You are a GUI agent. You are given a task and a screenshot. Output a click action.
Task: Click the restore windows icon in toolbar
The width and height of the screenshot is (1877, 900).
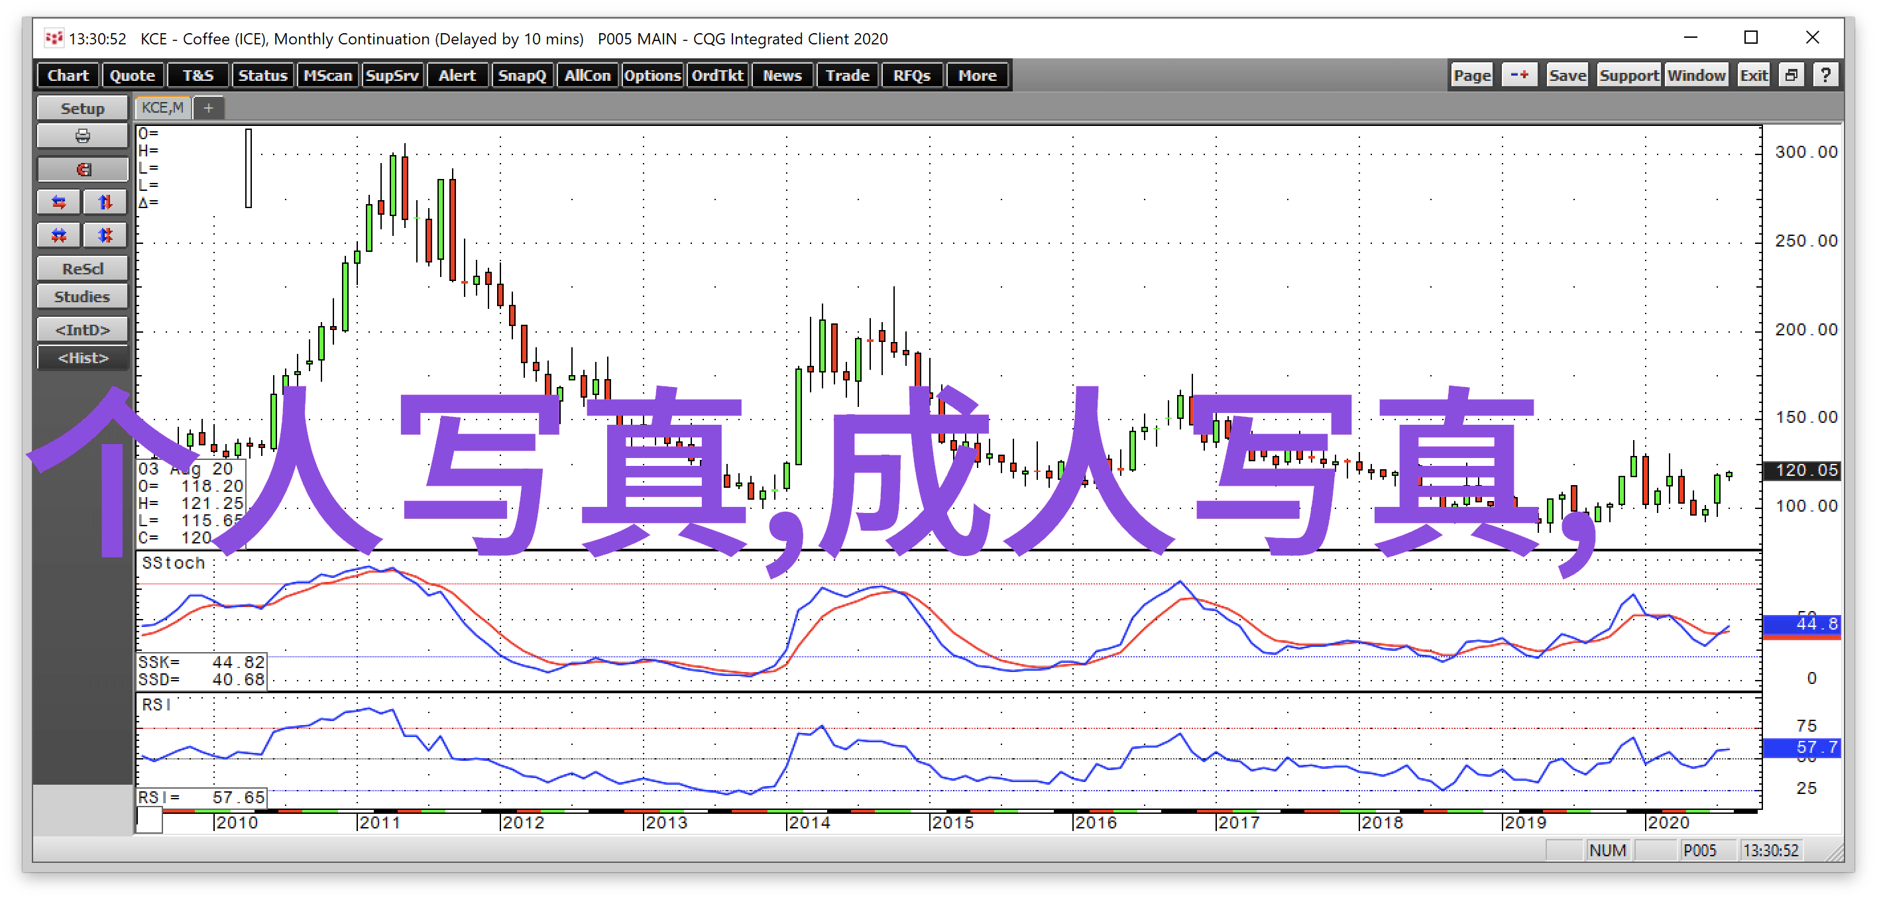tap(1791, 75)
